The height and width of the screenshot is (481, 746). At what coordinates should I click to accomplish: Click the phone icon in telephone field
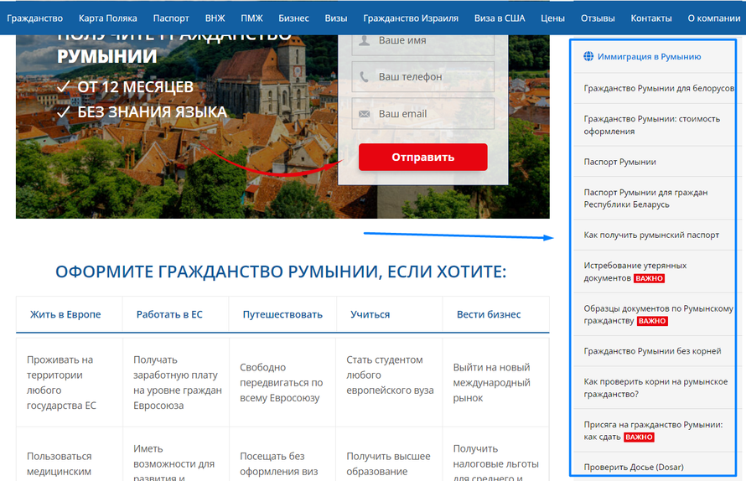pos(364,76)
